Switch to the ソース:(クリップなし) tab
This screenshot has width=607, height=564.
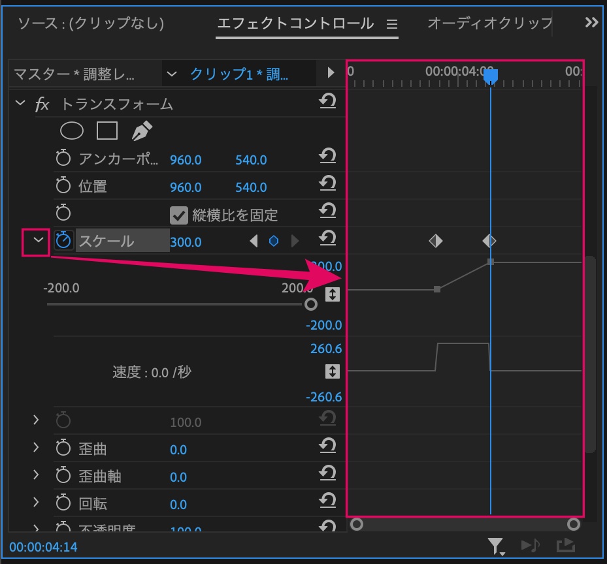click(x=91, y=23)
